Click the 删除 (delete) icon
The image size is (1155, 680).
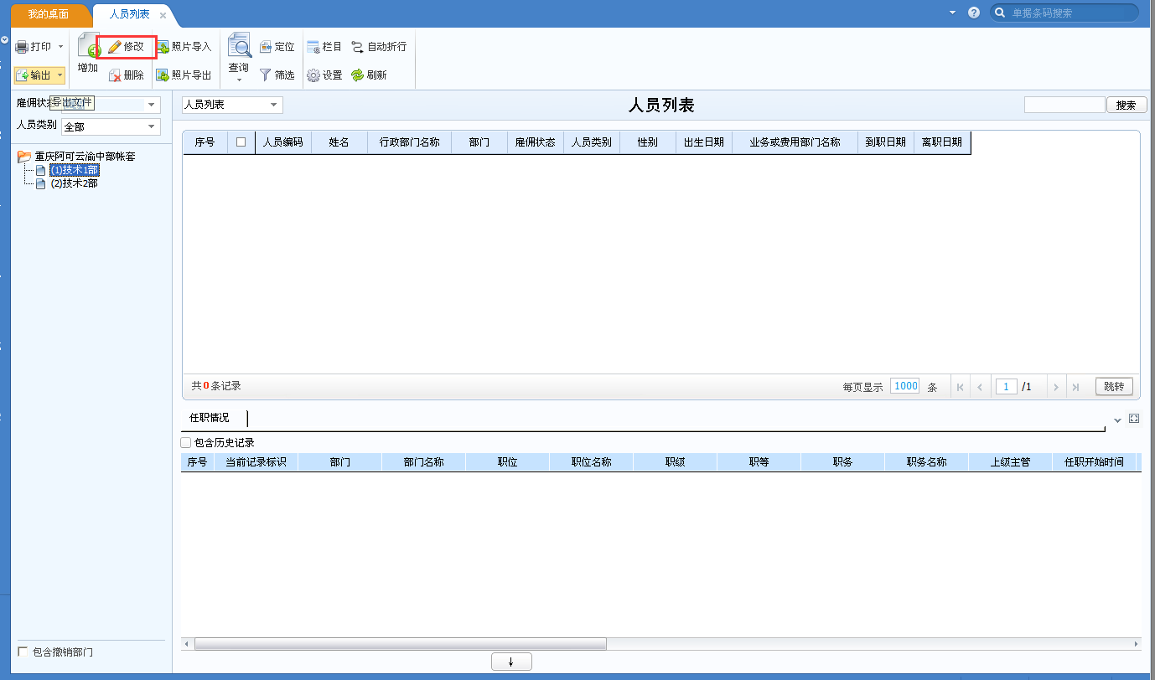[127, 75]
